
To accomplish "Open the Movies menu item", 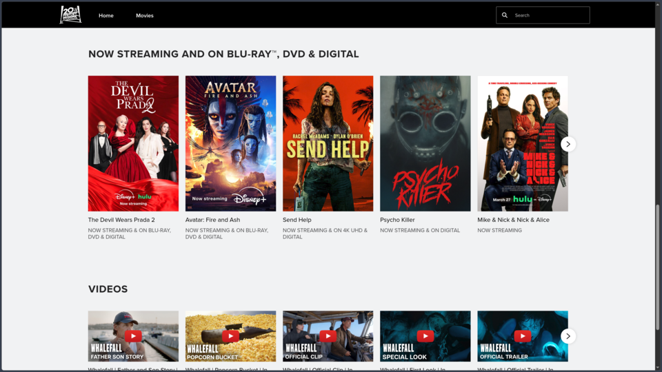I will 144,16.
